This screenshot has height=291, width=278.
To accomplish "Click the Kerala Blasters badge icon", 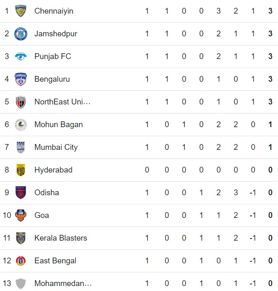I will [21, 238].
